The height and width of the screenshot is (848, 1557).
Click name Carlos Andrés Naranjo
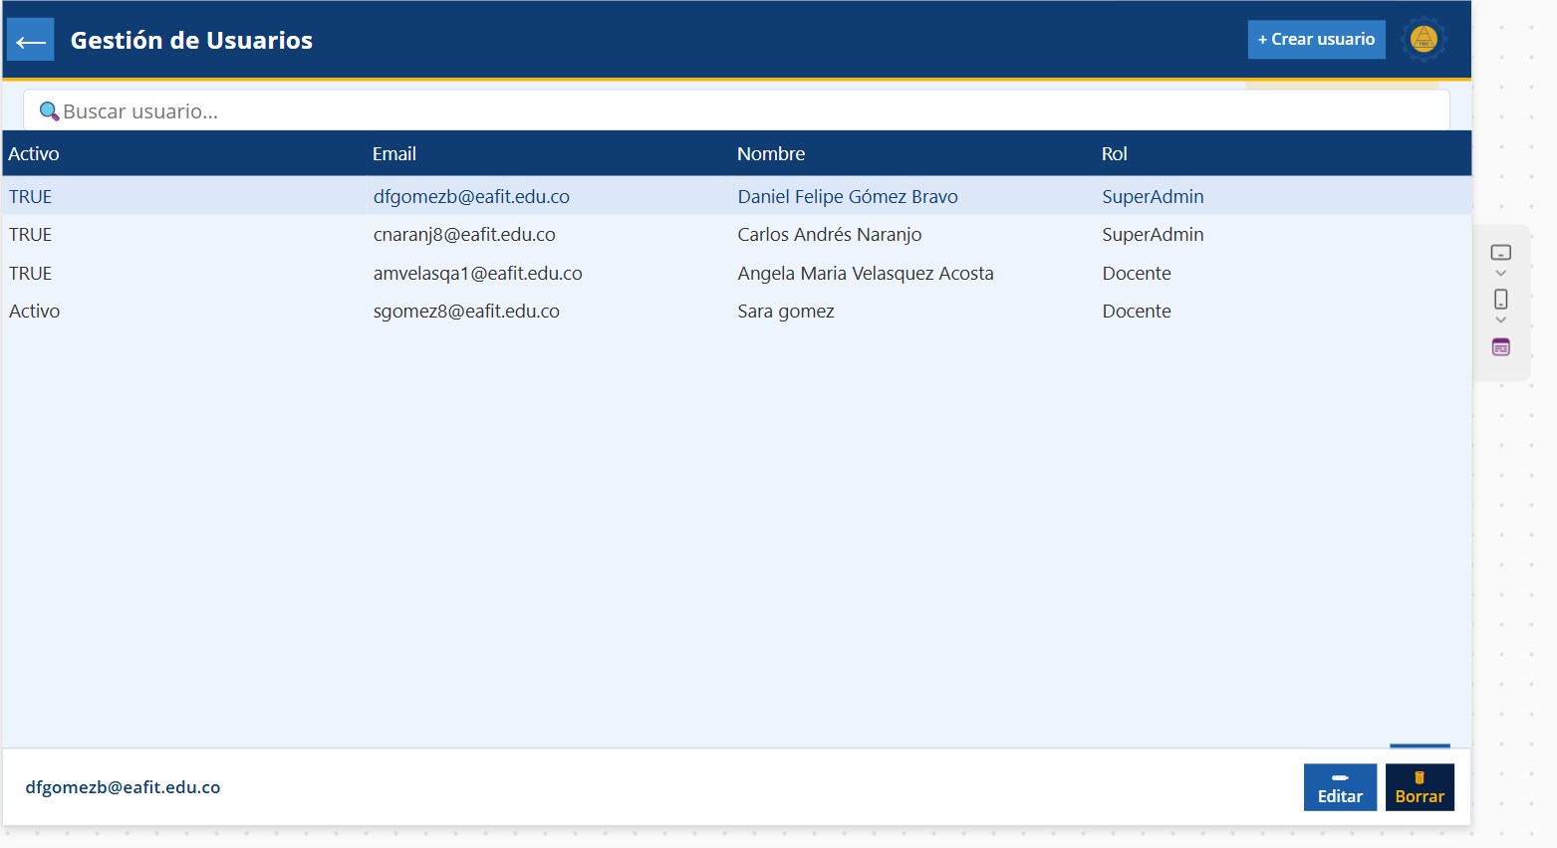click(830, 235)
